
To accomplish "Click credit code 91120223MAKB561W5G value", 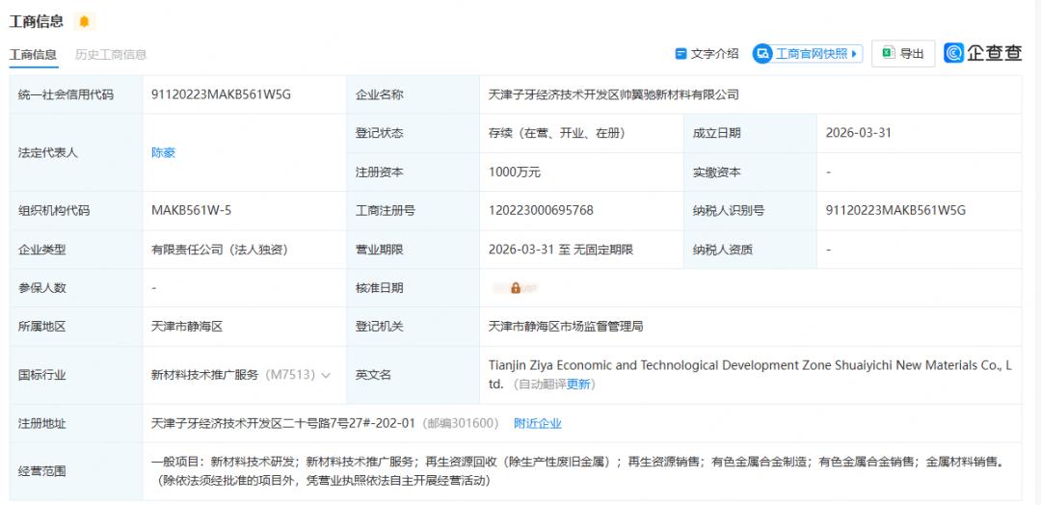I will coord(221,94).
